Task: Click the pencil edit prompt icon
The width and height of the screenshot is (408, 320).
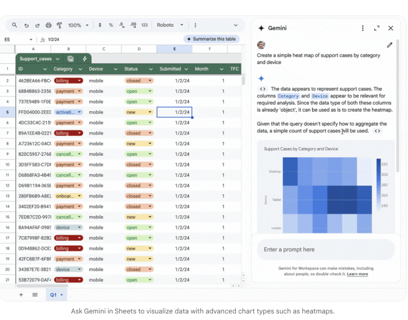Action: click(x=389, y=45)
